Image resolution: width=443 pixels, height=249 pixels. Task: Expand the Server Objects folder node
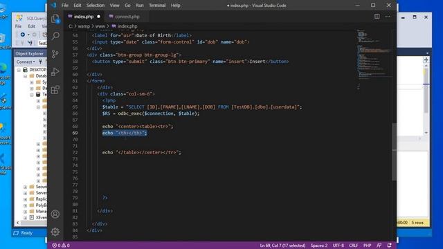click(x=25, y=193)
